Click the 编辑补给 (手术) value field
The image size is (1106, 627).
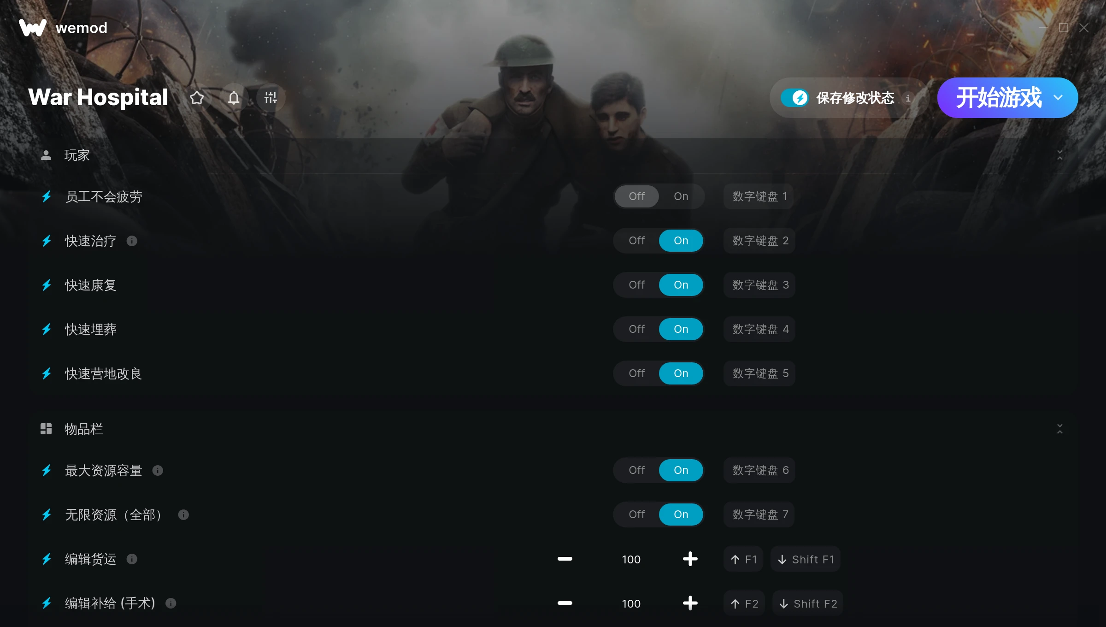pyautogui.click(x=631, y=603)
